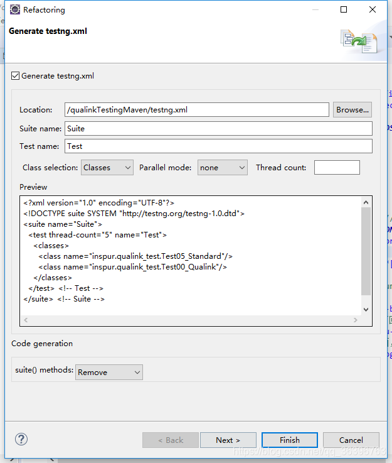Click the help question mark icon
The height and width of the screenshot is (463, 392).
(21, 439)
